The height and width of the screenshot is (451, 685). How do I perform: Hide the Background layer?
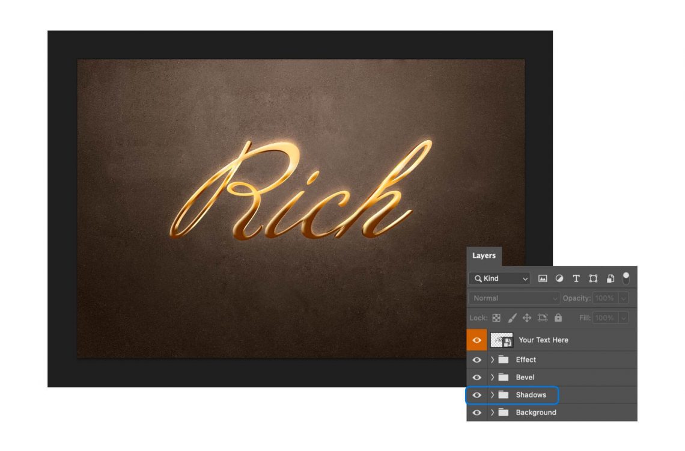coord(476,413)
